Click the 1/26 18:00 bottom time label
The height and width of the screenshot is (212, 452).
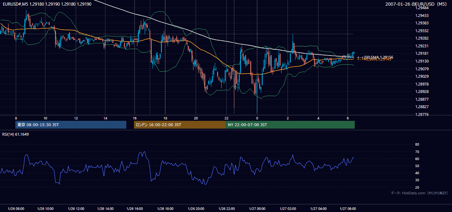[165, 209]
